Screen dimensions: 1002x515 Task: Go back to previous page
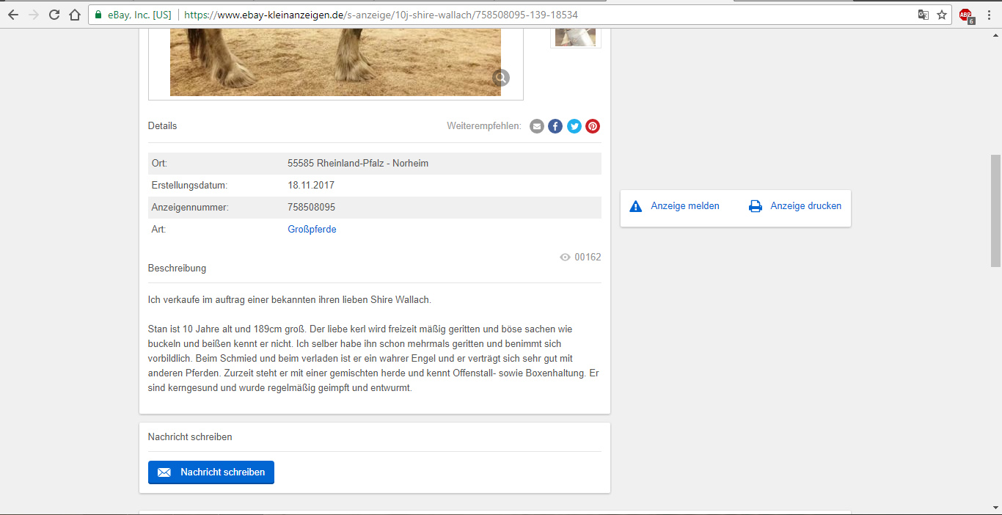pos(13,15)
